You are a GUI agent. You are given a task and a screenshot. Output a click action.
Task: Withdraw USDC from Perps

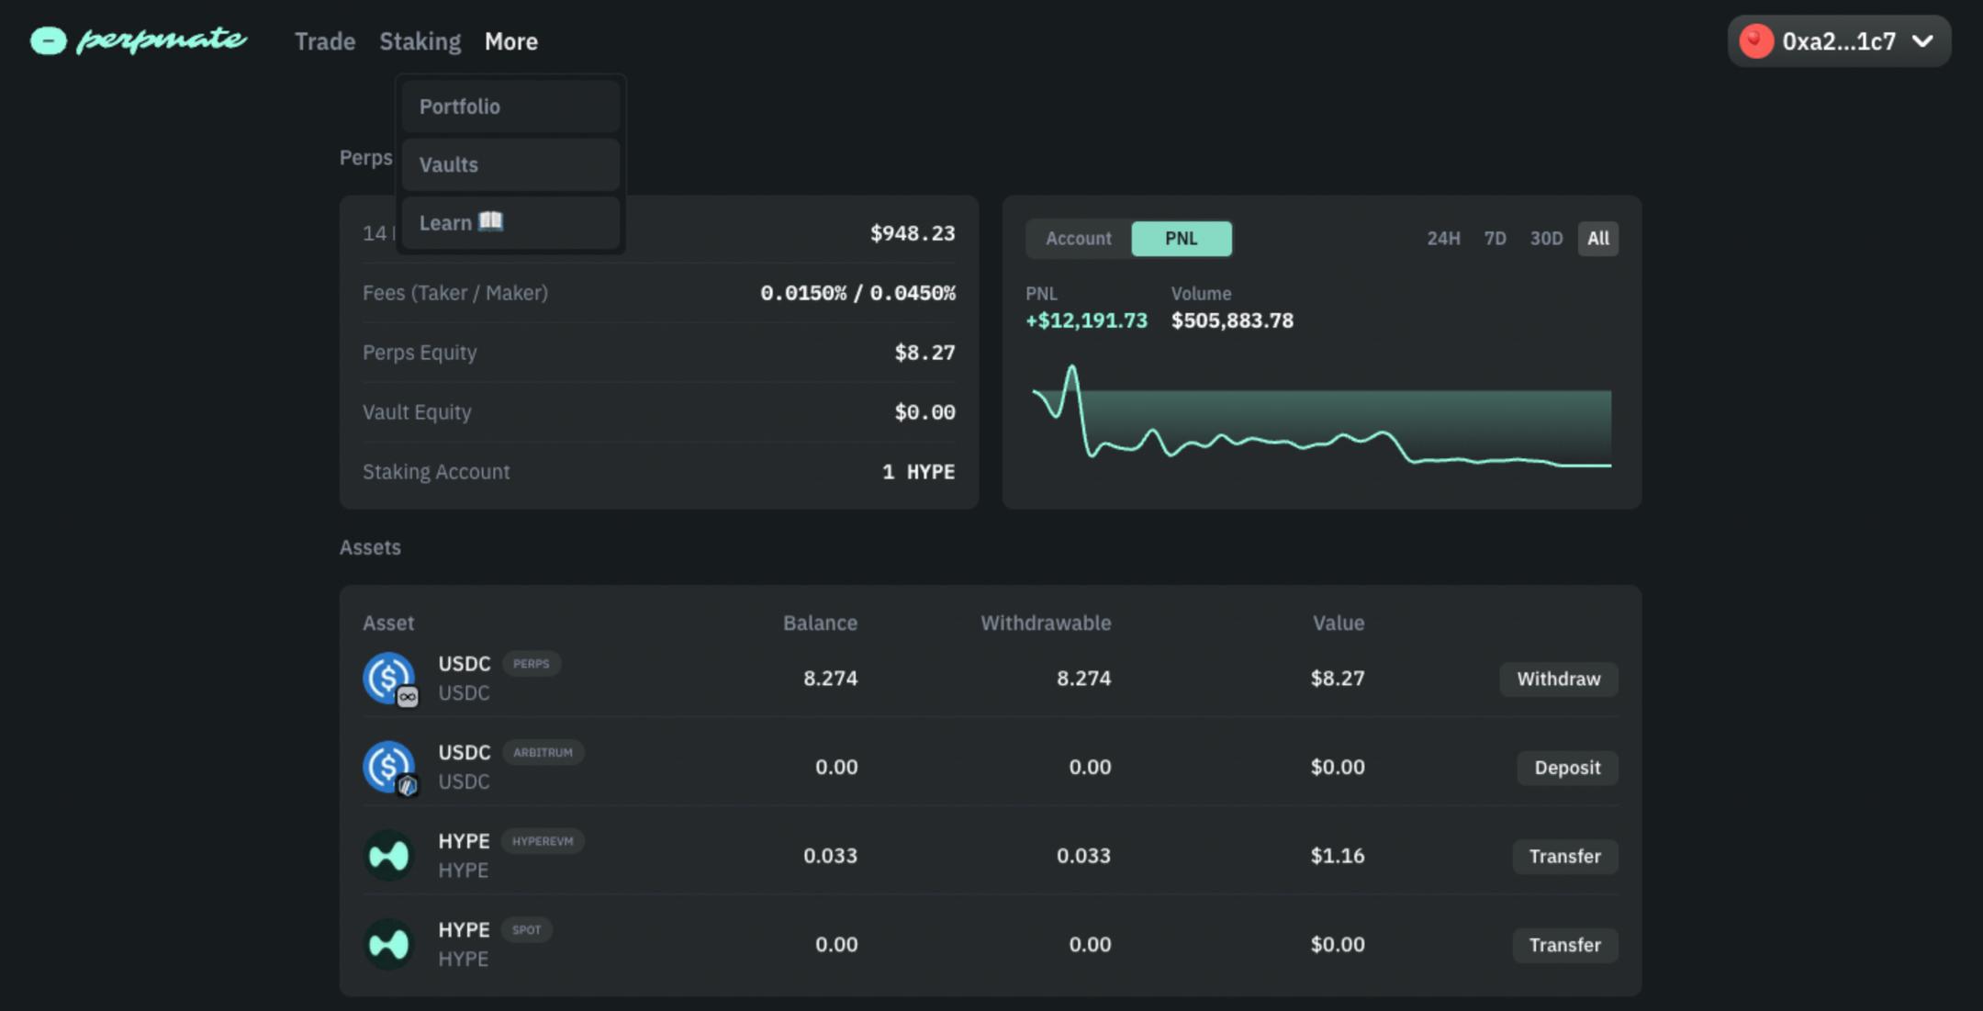(1559, 680)
